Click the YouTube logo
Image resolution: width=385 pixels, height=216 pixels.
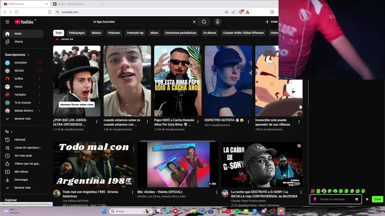point(24,22)
